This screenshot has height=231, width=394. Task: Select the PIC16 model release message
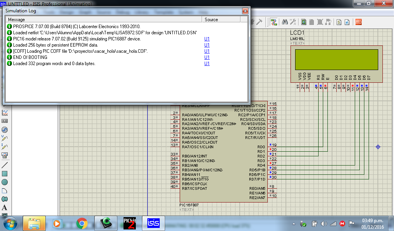point(77,39)
